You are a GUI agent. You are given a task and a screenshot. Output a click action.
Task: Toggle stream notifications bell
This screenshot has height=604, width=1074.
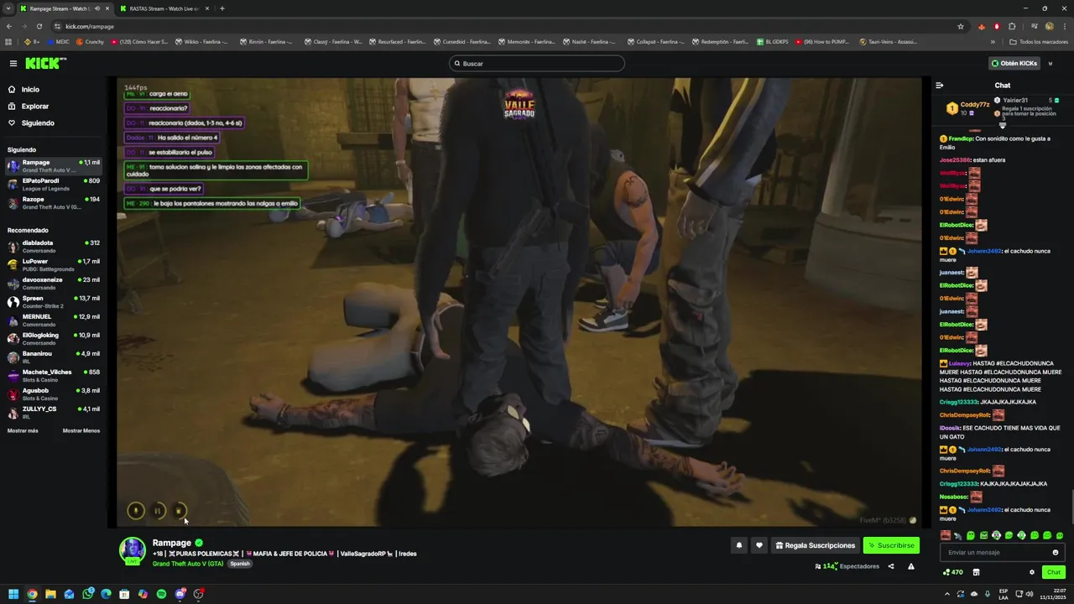pos(739,545)
